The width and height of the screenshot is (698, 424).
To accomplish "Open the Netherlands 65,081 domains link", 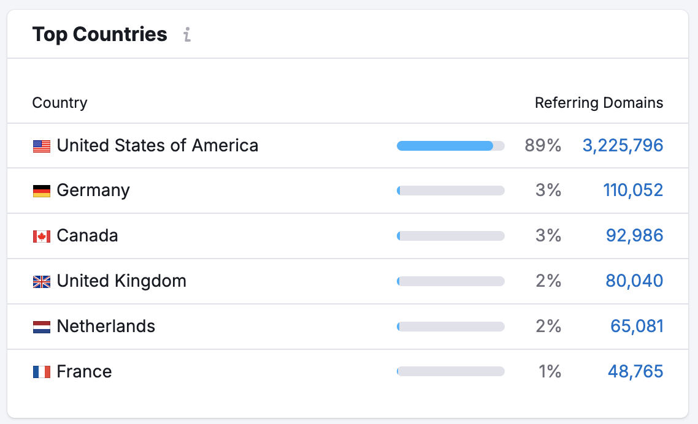I will 637,326.
